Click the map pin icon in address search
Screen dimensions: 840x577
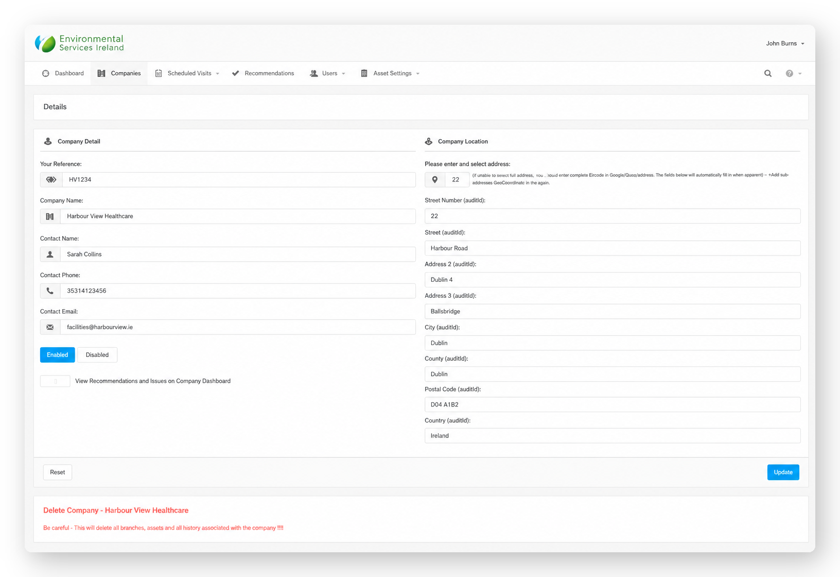click(435, 179)
